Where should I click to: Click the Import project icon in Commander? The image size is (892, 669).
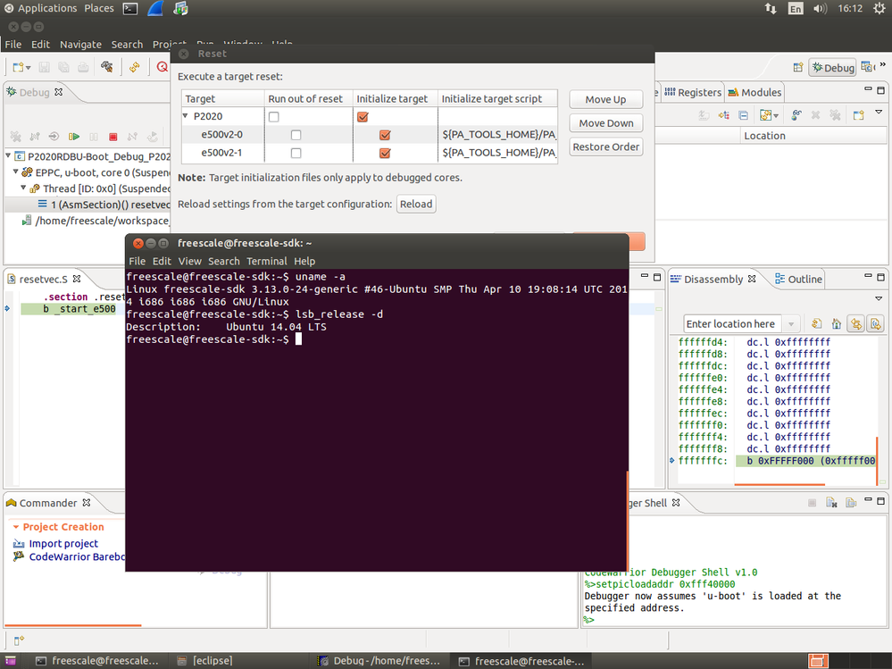pos(20,543)
